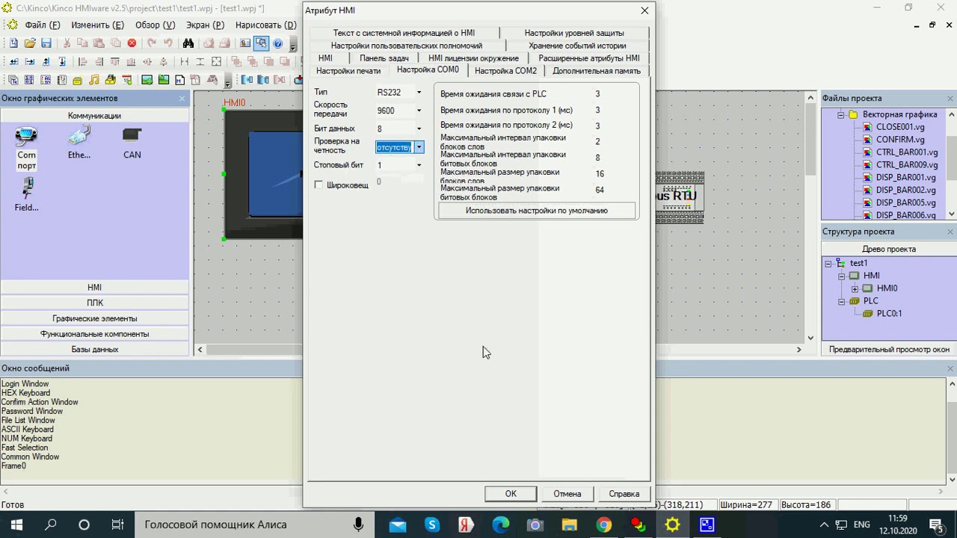The image size is (957, 538).
Task: Open the Бит данных dropdown
Action: click(419, 129)
